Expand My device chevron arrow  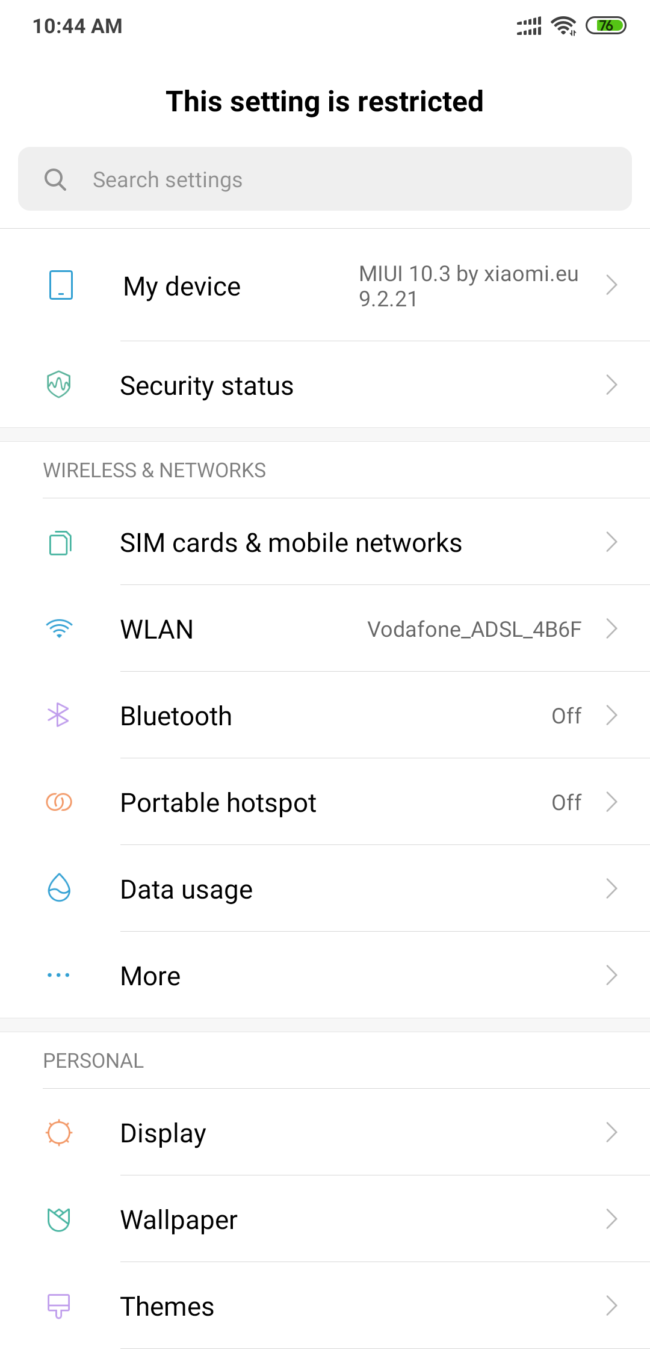[611, 285]
